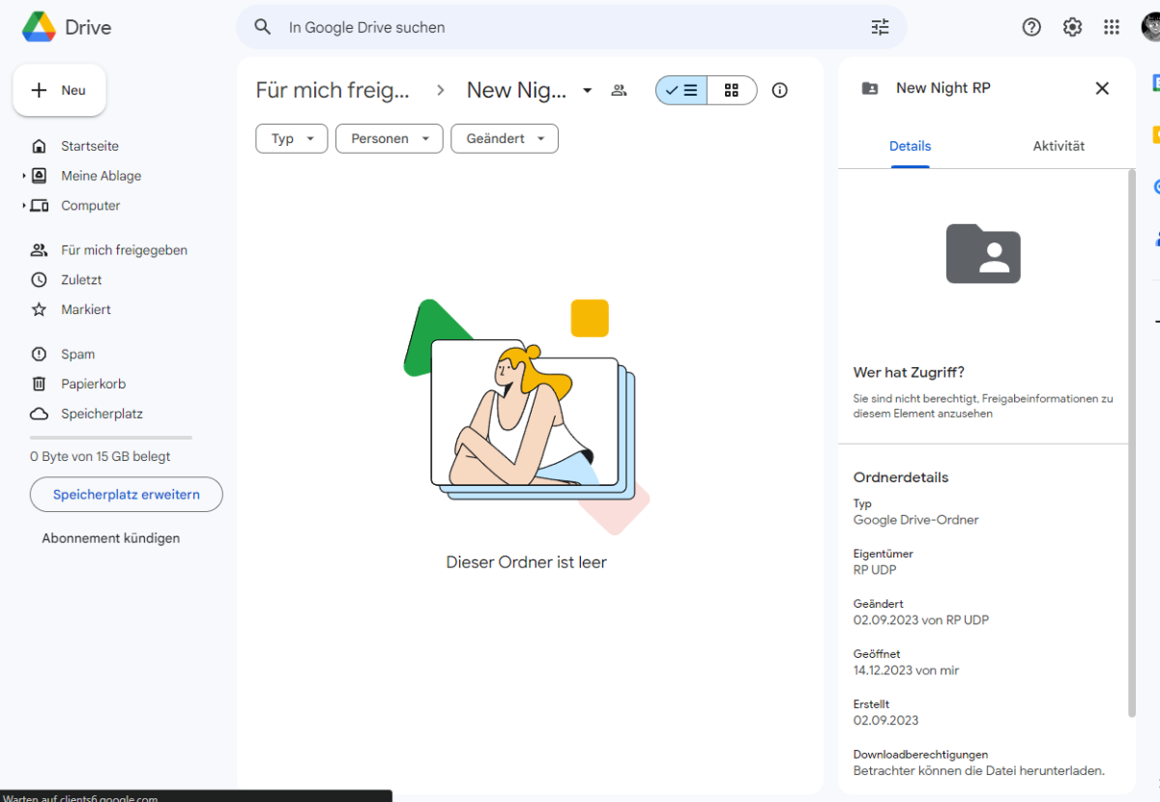The width and height of the screenshot is (1160, 802).
Task: Open settings gear icon
Action: pyautogui.click(x=1072, y=27)
